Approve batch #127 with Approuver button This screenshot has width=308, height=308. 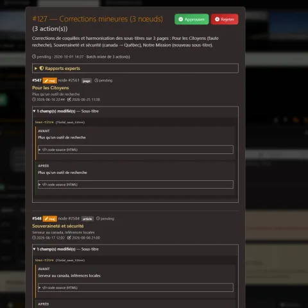point(191,19)
